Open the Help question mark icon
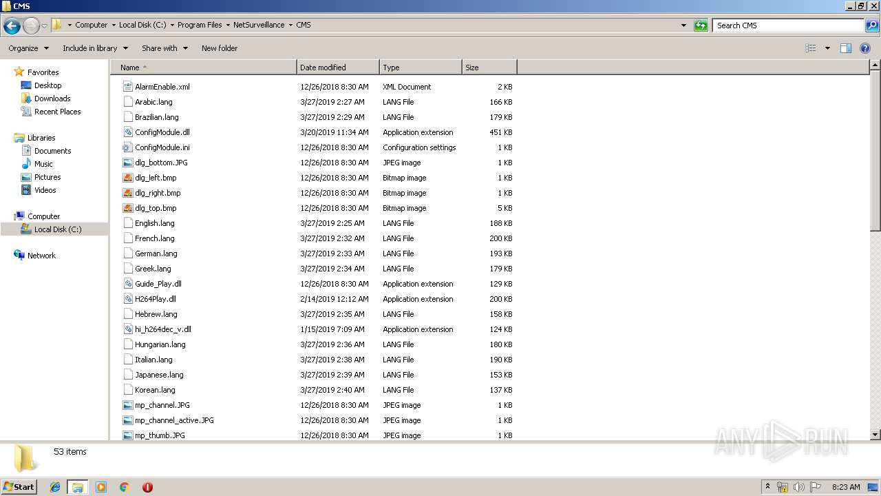The width and height of the screenshot is (881, 496). click(x=866, y=48)
